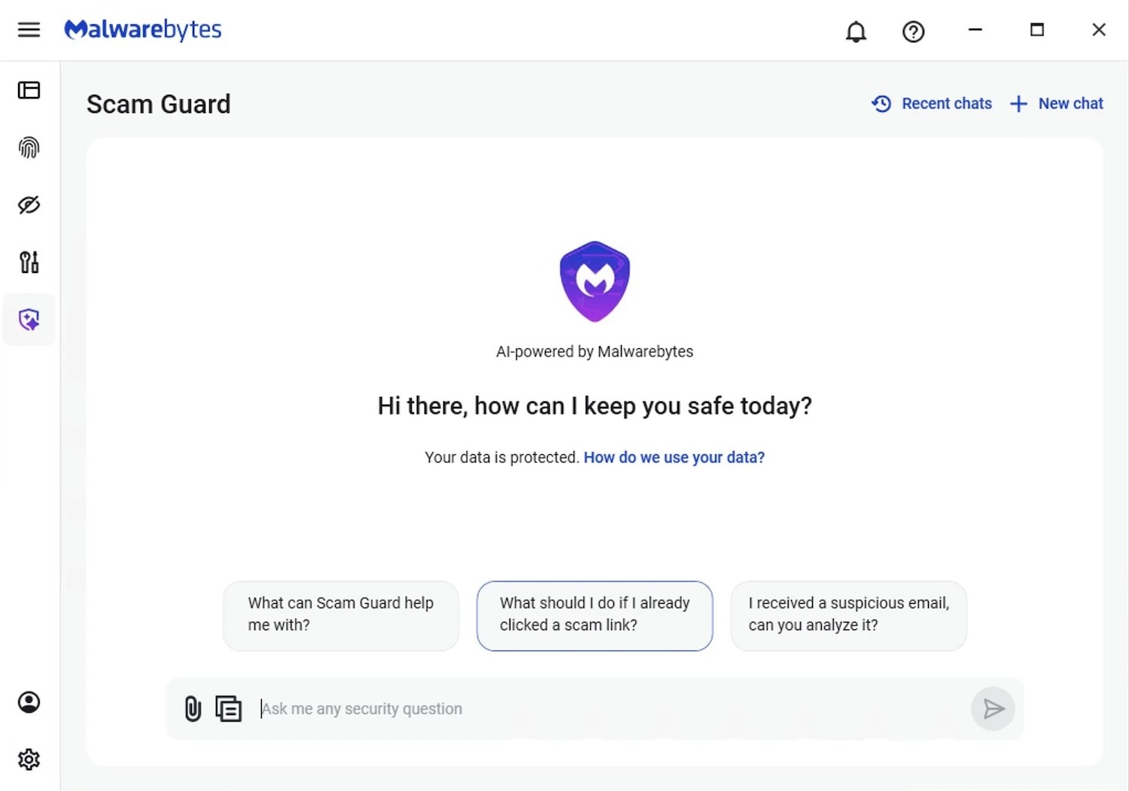
Task: Open the hamburger navigation menu
Action: 29,30
